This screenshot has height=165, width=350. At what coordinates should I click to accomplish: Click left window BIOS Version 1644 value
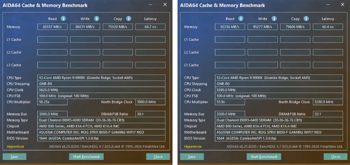click(101, 138)
